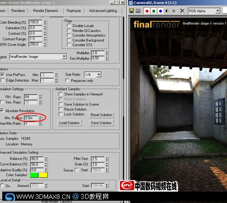Viewport: 227px width, 203px height.
Task: Click the green color sample swatch
Action: coord(34,175)
